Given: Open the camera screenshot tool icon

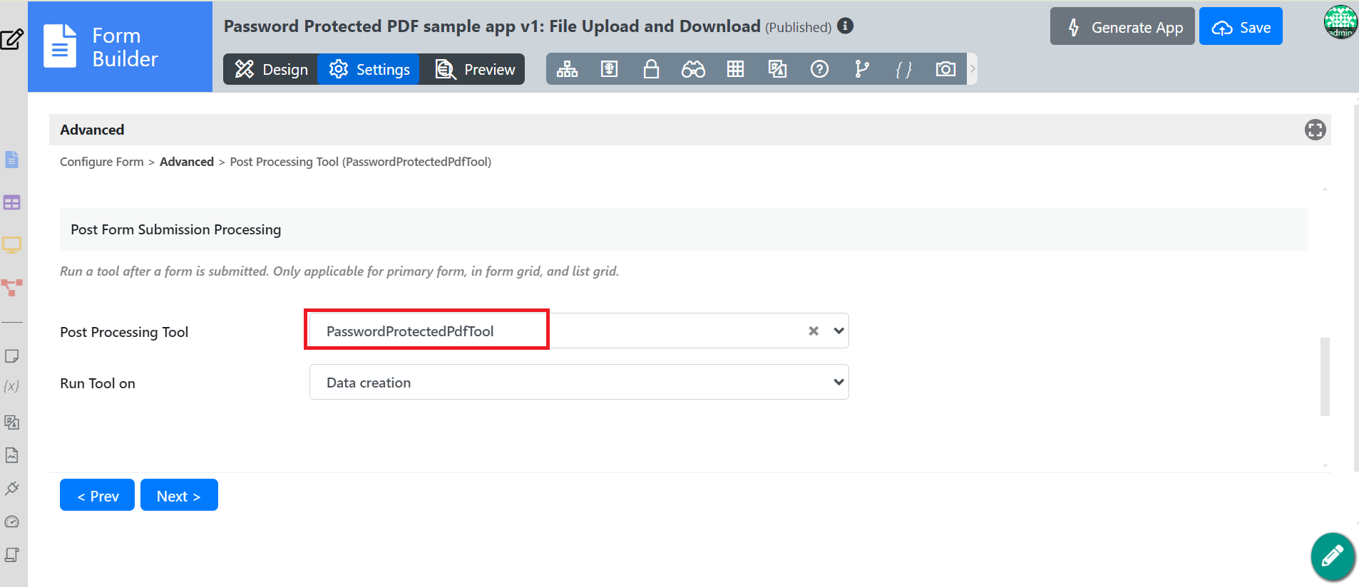Looking at the screenshot, I should point(945,69).
